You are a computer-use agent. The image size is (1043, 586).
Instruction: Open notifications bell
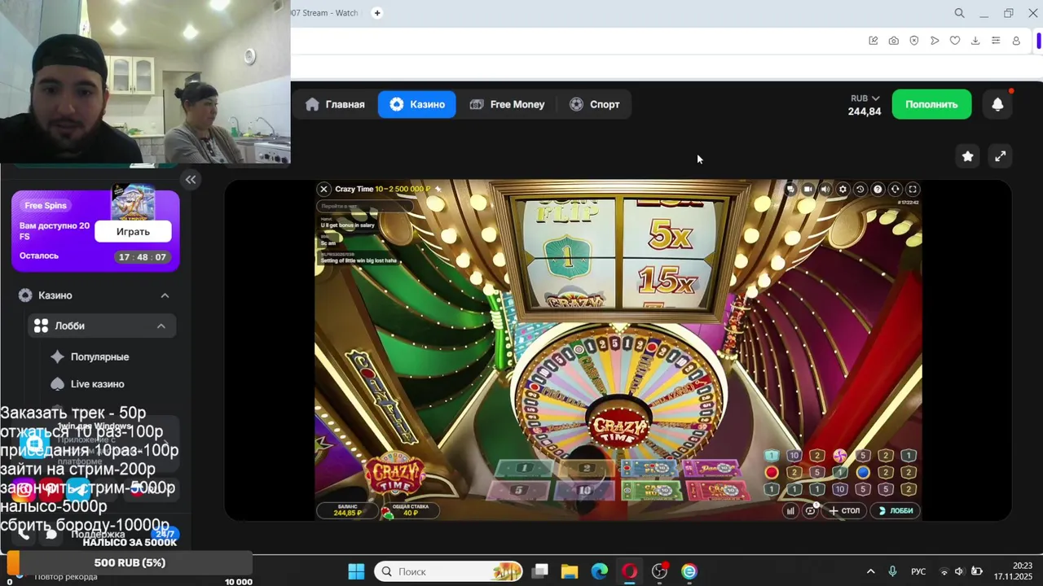point(997,104)
